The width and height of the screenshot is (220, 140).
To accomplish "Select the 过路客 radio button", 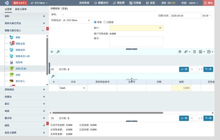I will point(105,22).
